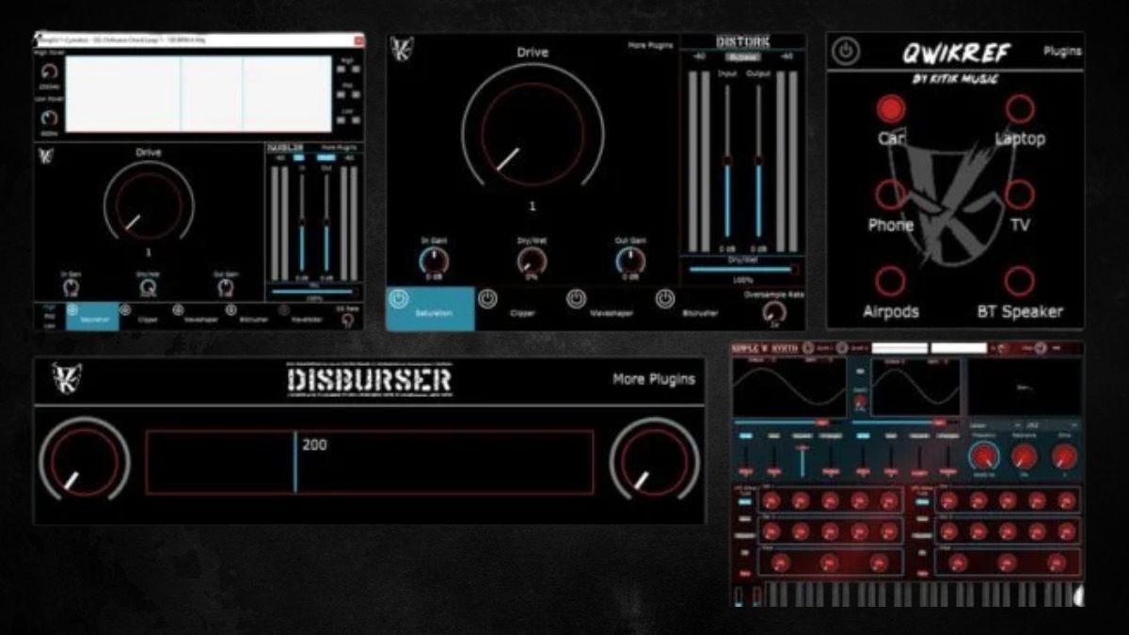This screenshot has height=635, width=1129.
Task: Toggle the Clipper power icon in the multiband window
Action: pyautogui.click(x=125, y=310)
